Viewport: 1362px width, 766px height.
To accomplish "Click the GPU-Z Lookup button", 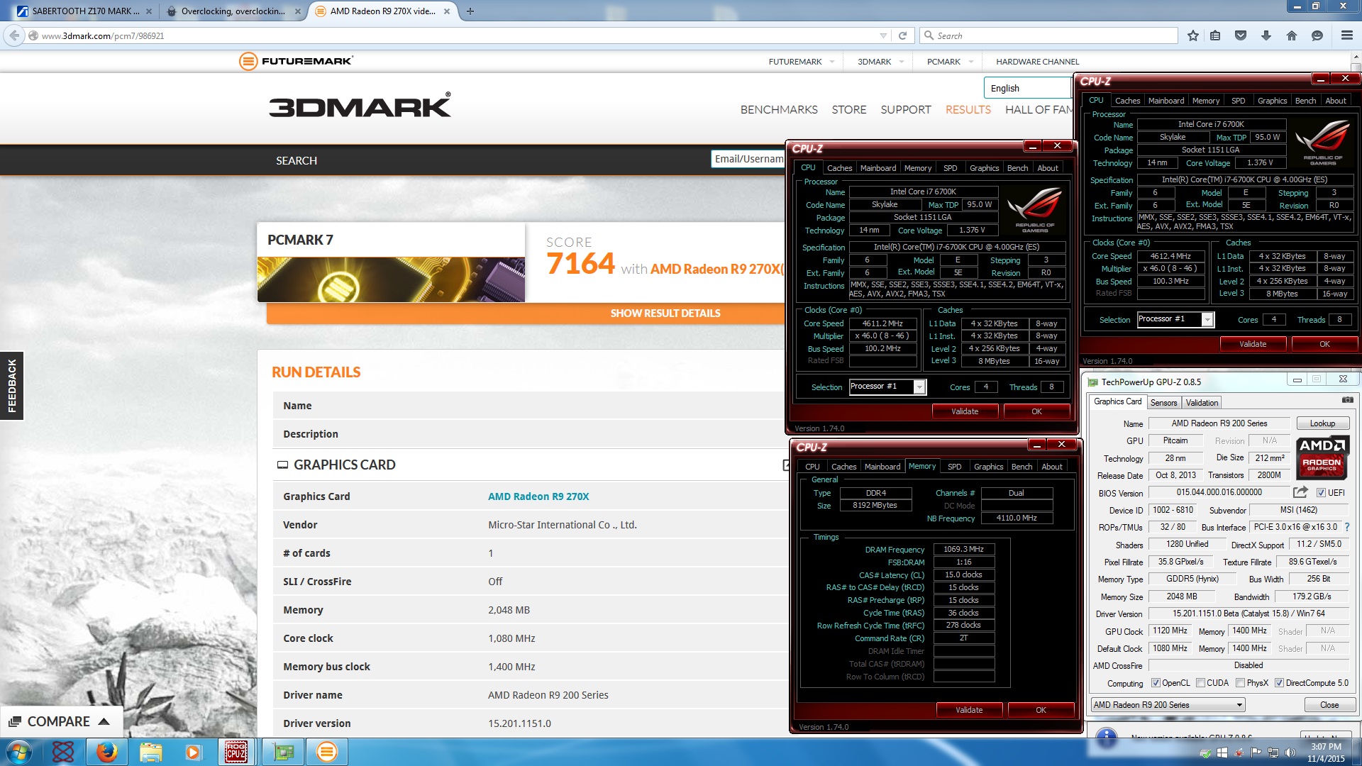I will (1322, 423).
